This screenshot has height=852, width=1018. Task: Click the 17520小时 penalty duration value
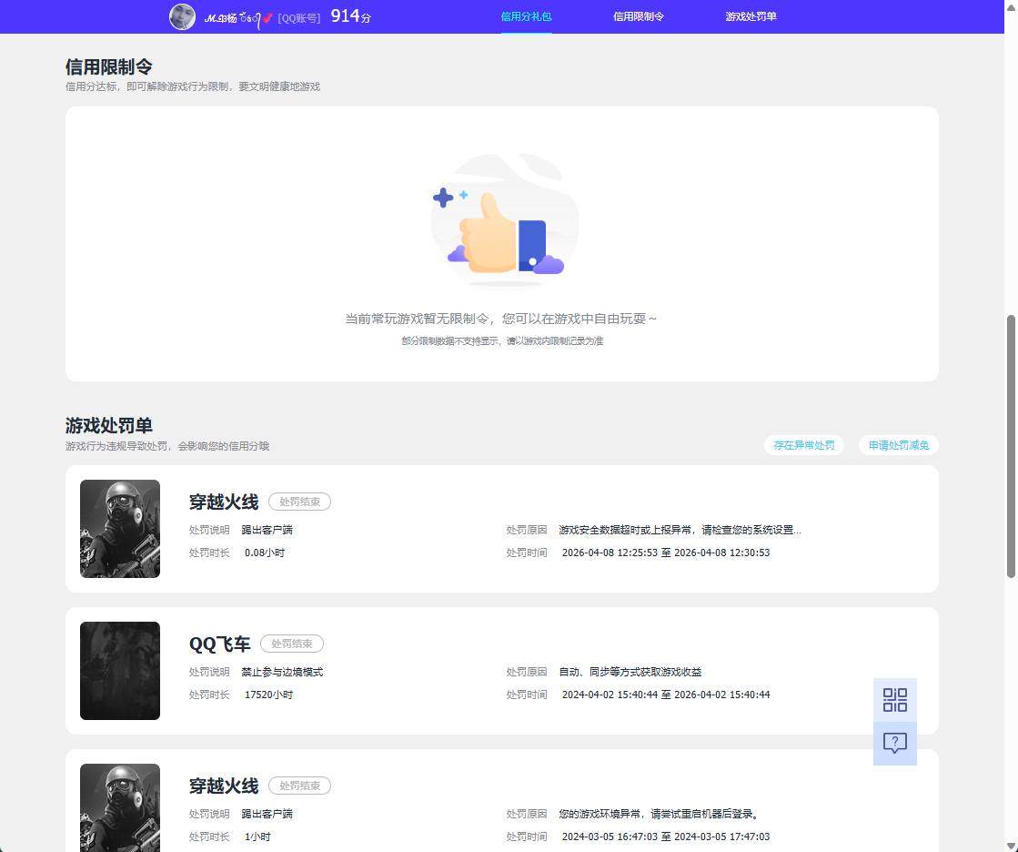(x=268, y=695)
